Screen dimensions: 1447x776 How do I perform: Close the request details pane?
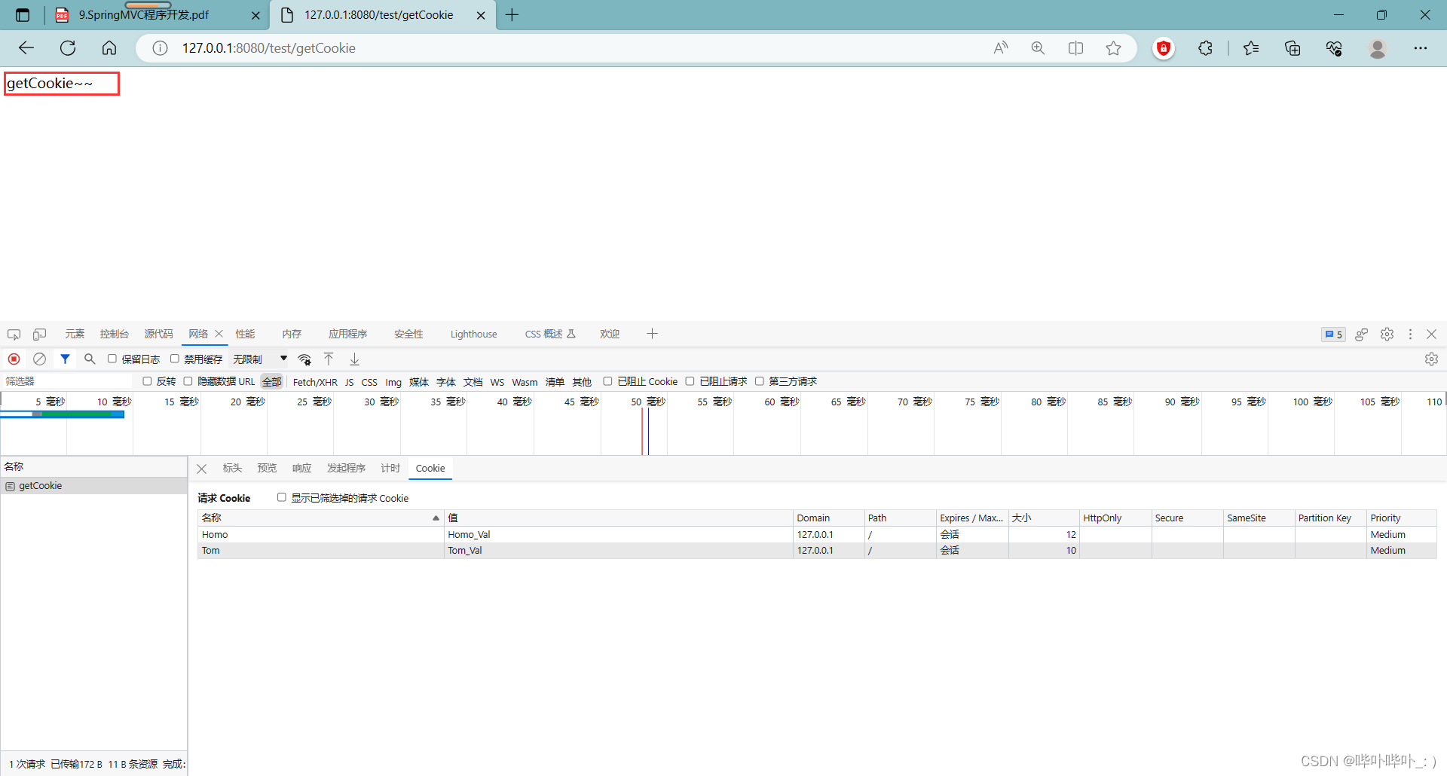(x=201, y=469)
